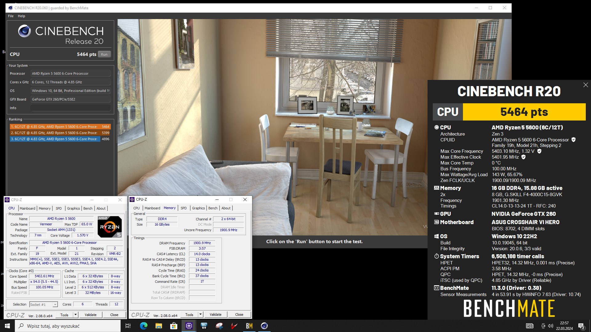The image size is (591, 332).
Task: Click the BenchMate section icon
Action: (436, 288)
